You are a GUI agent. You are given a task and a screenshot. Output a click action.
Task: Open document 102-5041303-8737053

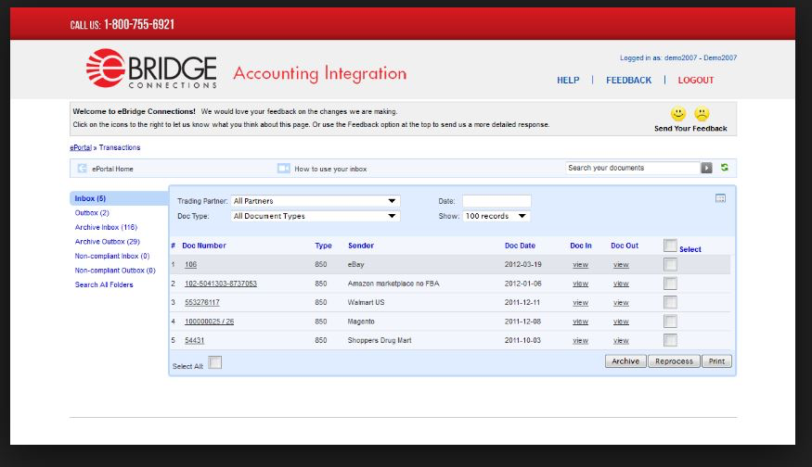click(221, 284)
